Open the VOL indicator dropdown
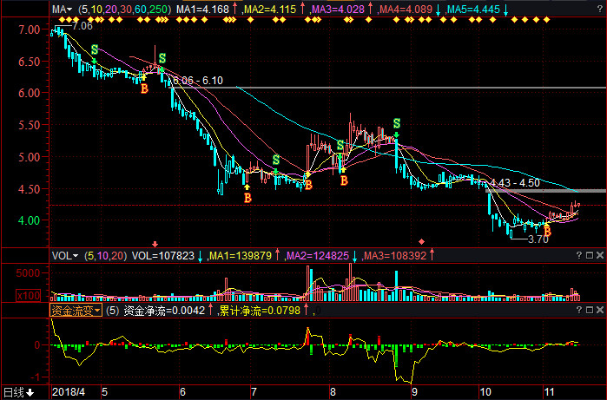 tap(63, 256)
